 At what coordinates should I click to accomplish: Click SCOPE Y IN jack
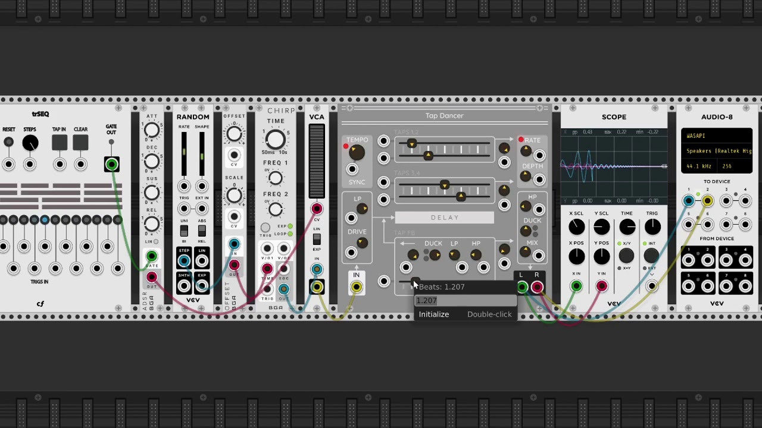601,287
